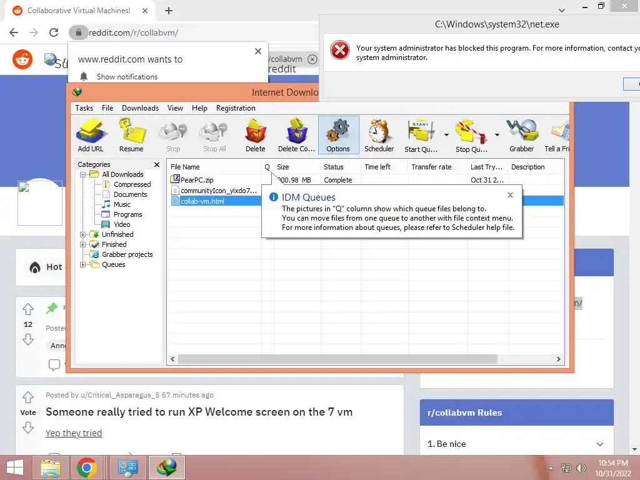Open the Downloads menu
This screenshot has width=640, height=480.
pos(141,108)
